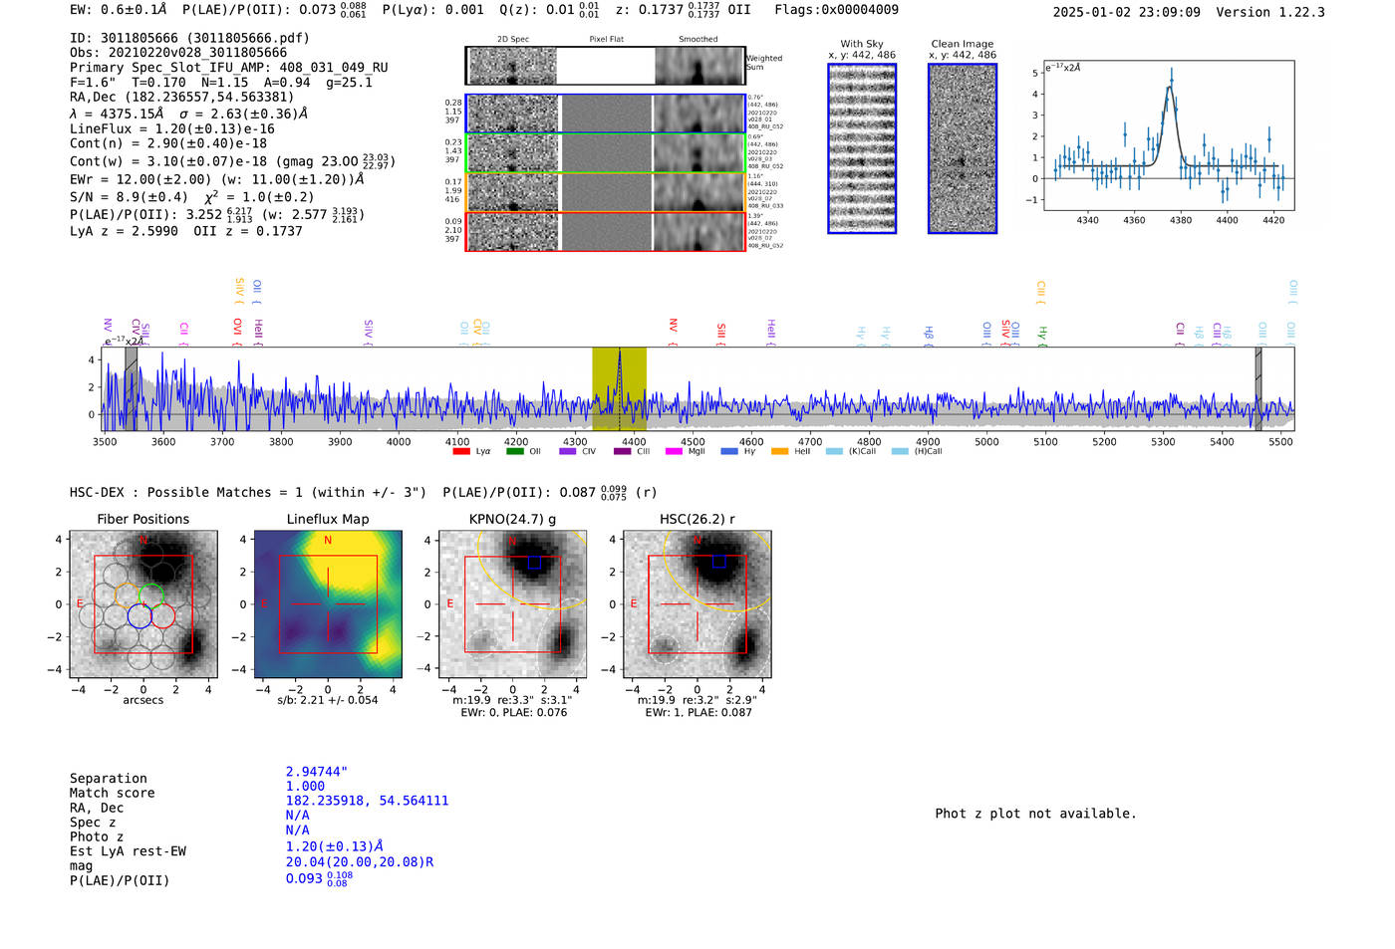Select the blue-bordered 2D fiber spectrum row
Viewport: 1395px width, 949px height.
[606, 114]
